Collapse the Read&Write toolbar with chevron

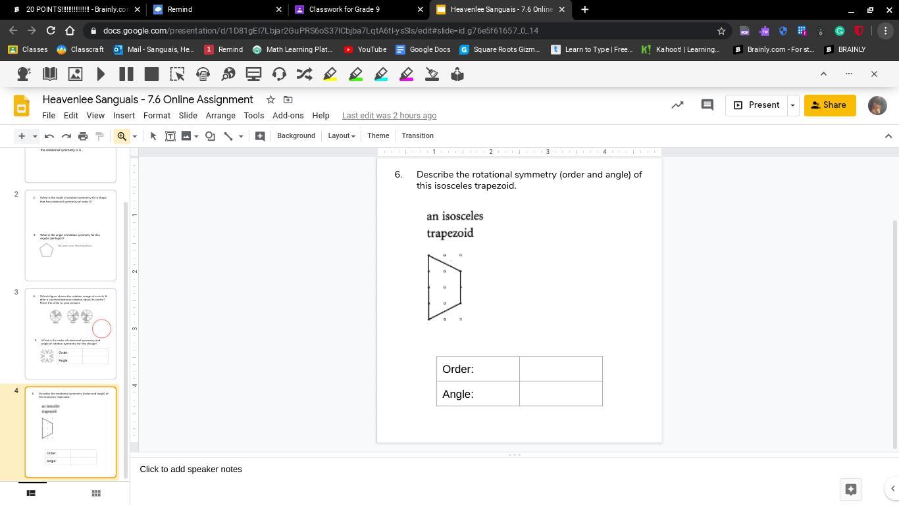pyautogui.click(x=823, y=74)
